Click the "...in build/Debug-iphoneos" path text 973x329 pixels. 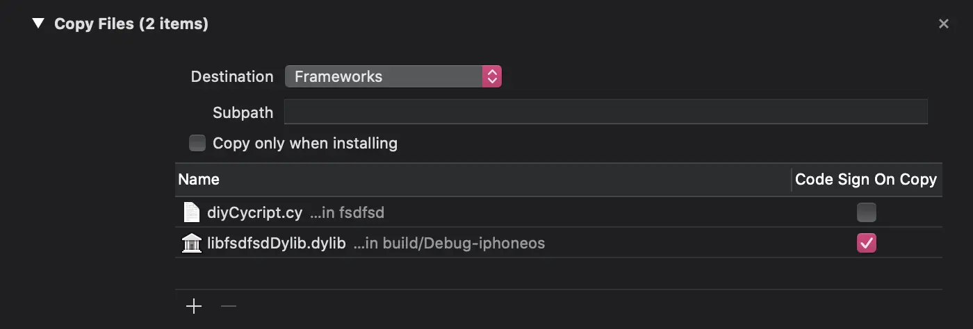pyautogui.click(x=449, y=244)
